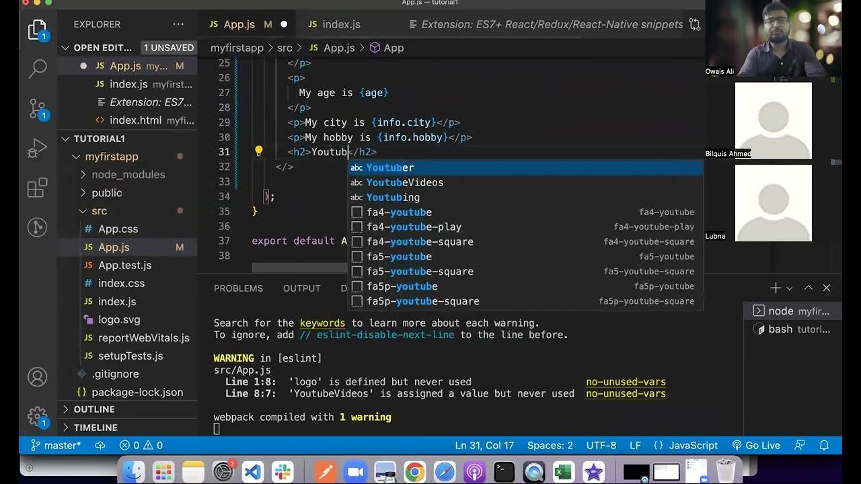
Task: Click the 1 unsaved badge in Open Editors
Action: click(169, 48)
